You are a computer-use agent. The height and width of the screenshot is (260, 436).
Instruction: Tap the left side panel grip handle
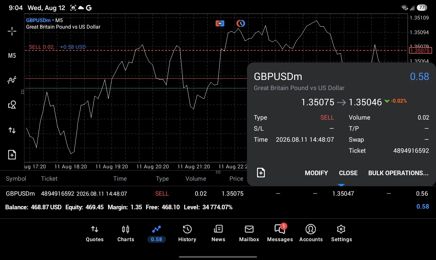point(22,92)
